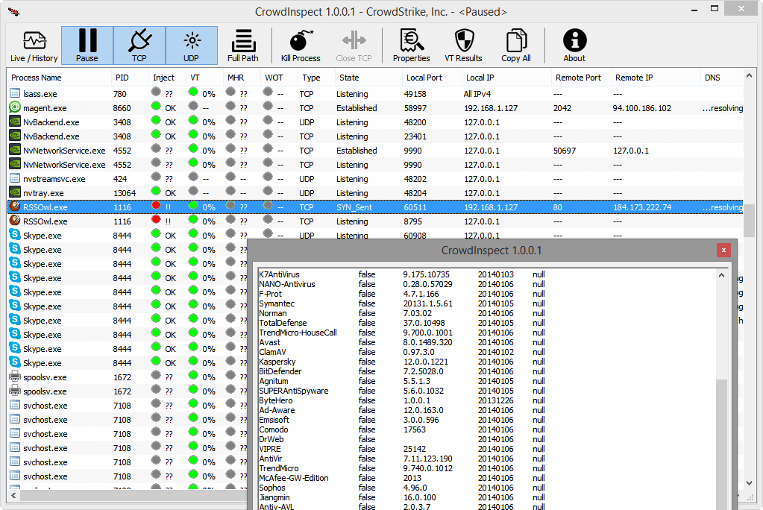Open the Live / History view
Screen dimensions: 763x510
pyautogui.click(x=34, y=45)
